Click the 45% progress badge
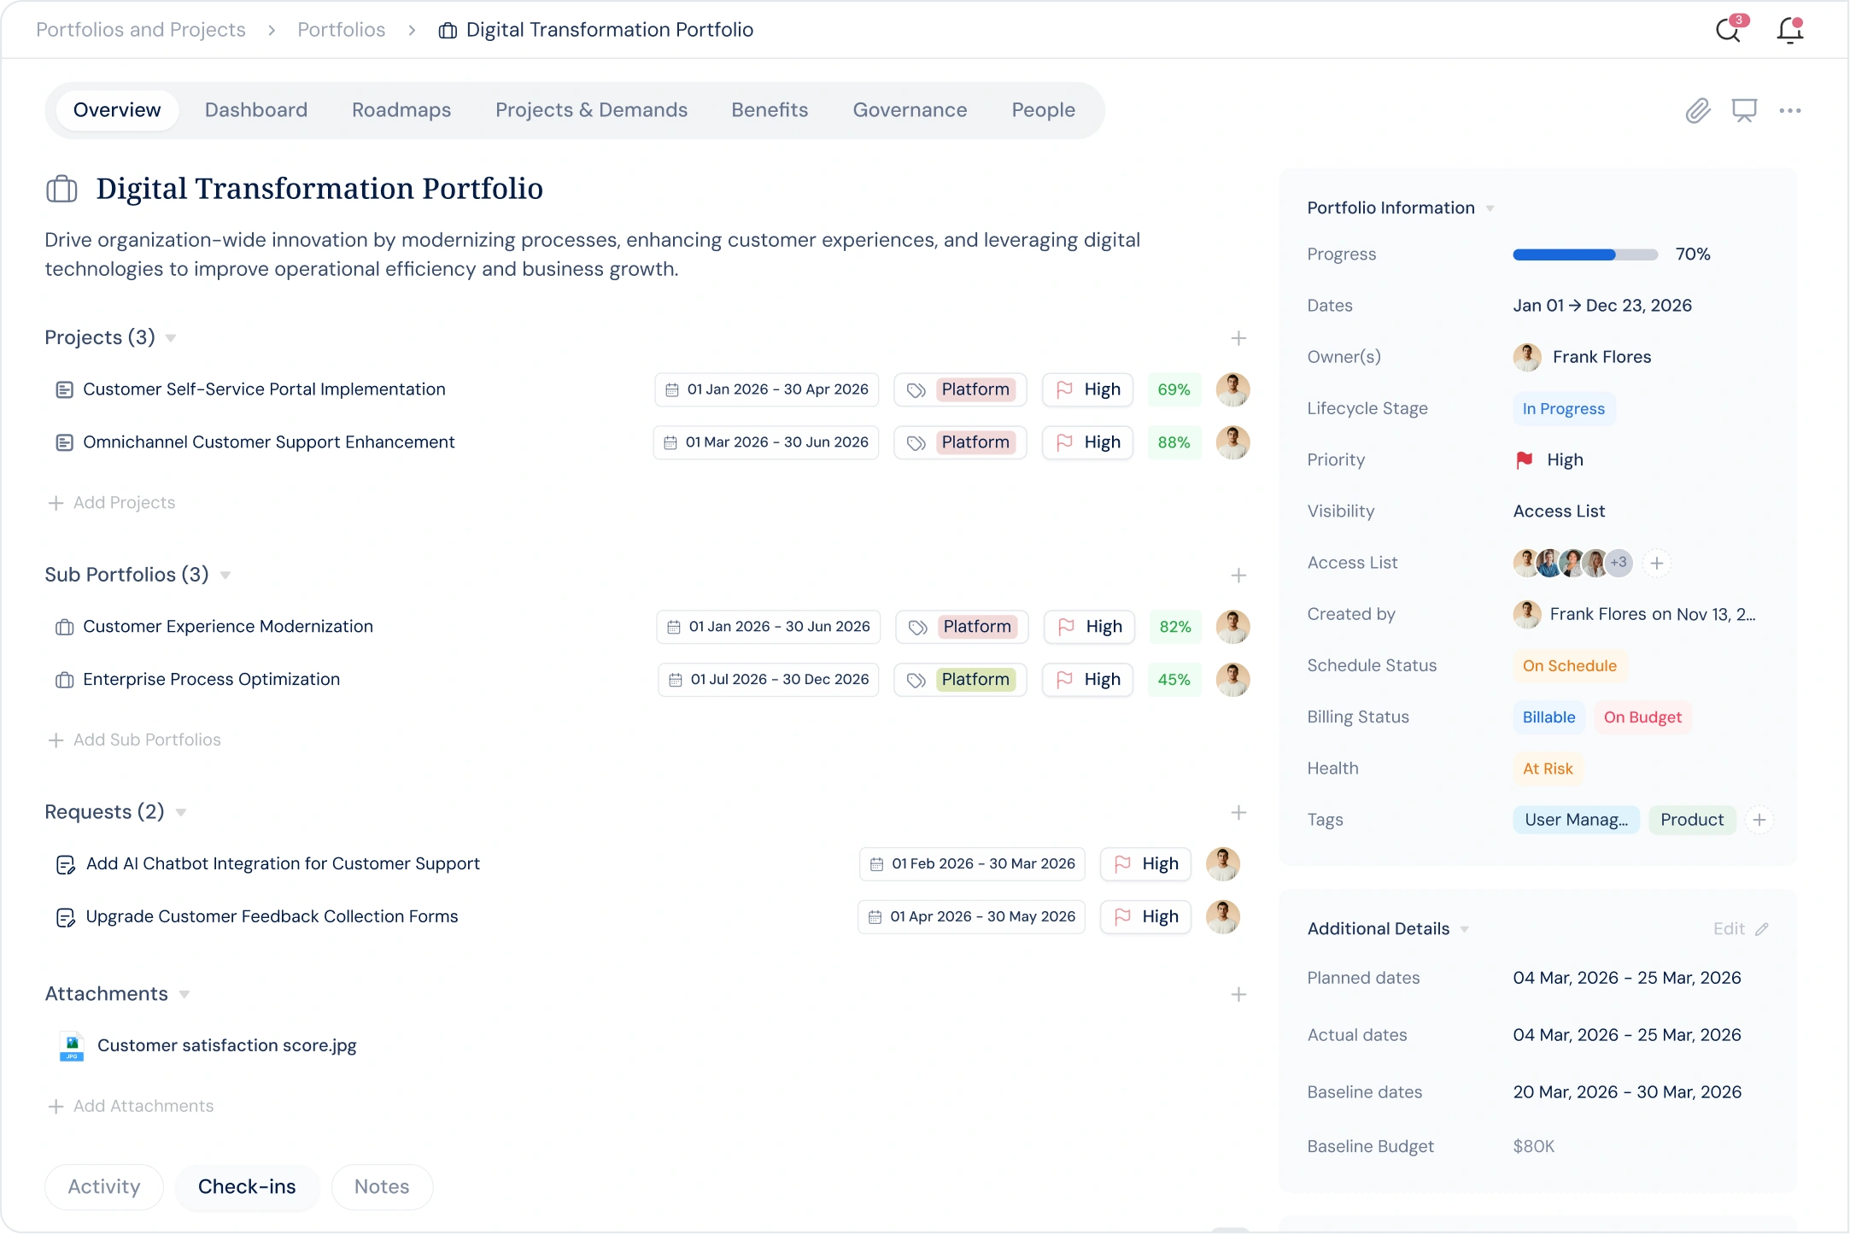Viewport: 1850px width, 1234px height. [1174, 680]
